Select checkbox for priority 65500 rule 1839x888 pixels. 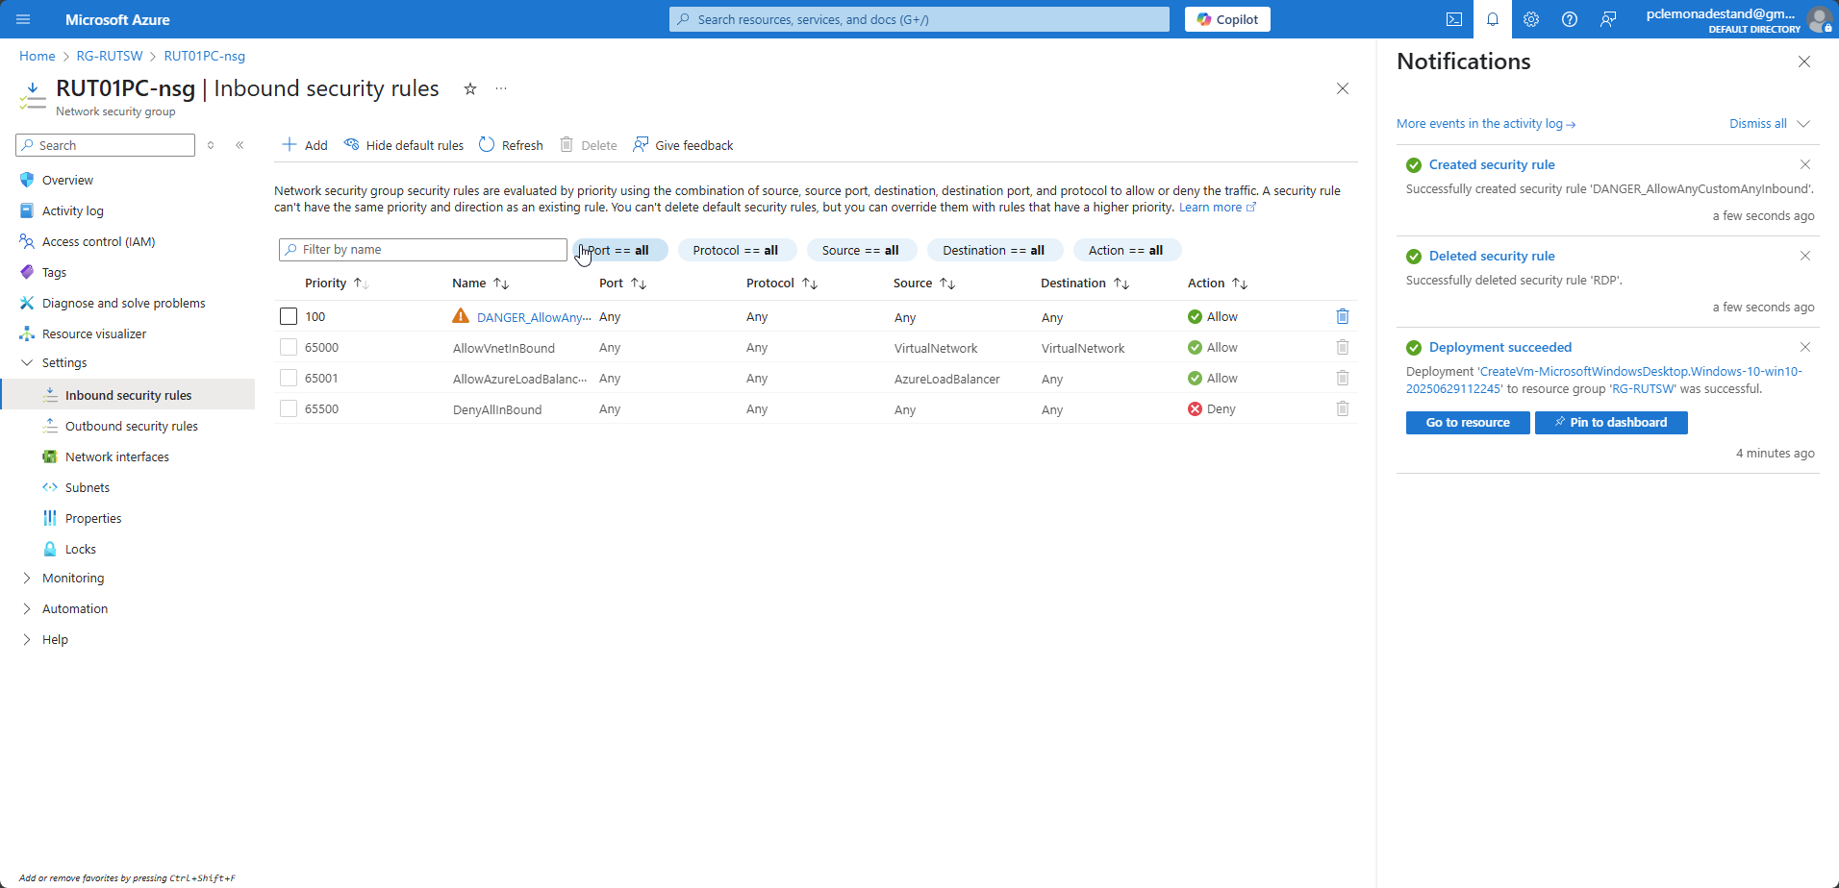coord(289,408)
